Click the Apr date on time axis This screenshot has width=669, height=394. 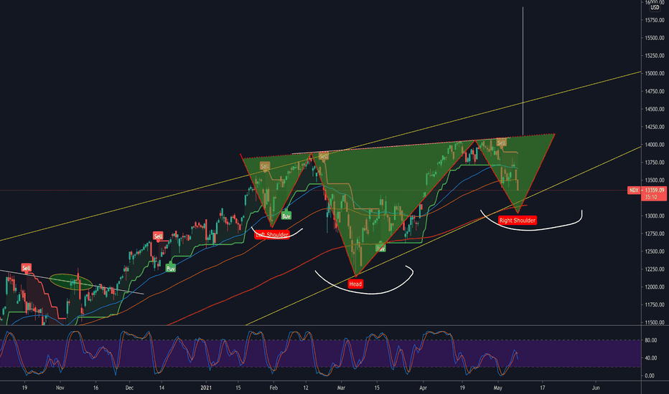pyautogui.click(x=423, y=388)
